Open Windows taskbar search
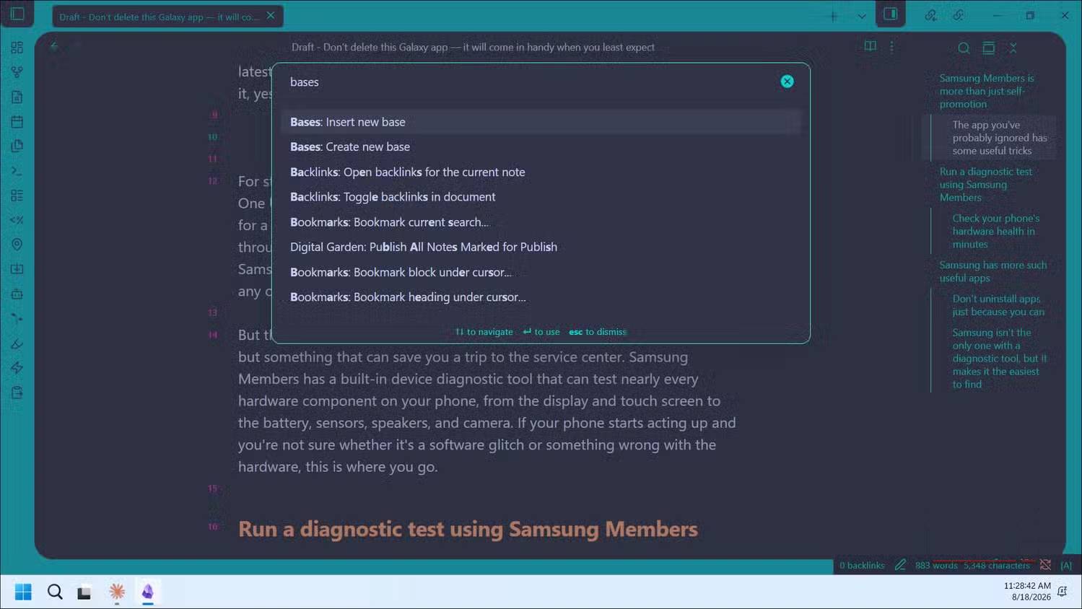Viewport: 1082px width, 609px height. [x=55, y=592]
